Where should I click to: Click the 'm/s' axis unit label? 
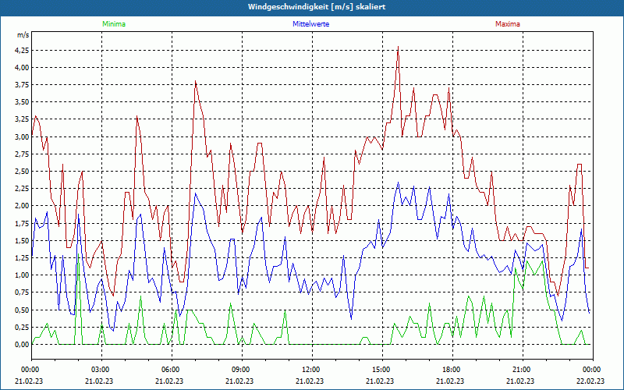click(x=23, y=35)
